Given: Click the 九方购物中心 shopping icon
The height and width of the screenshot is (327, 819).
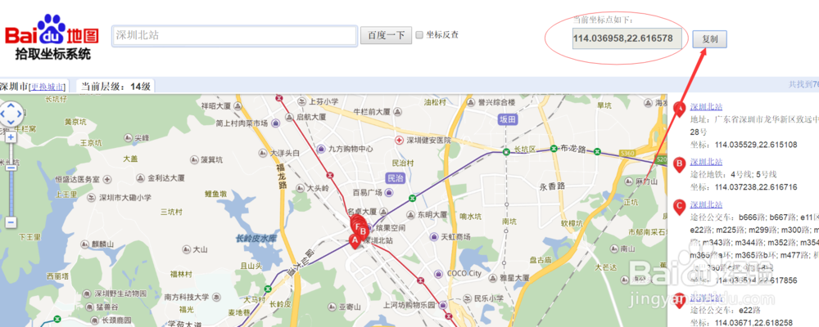Looking at the screenshot, I should [320, 149].
